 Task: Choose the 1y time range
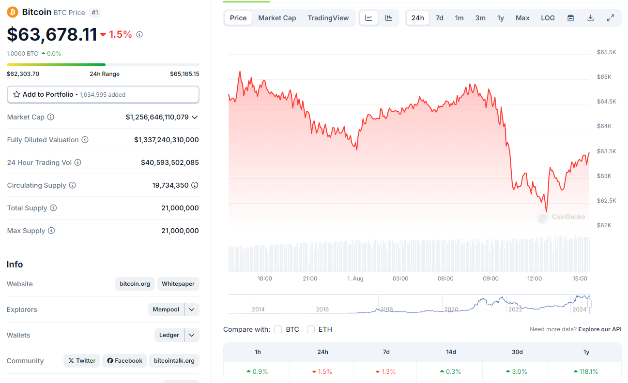(501, 18)
